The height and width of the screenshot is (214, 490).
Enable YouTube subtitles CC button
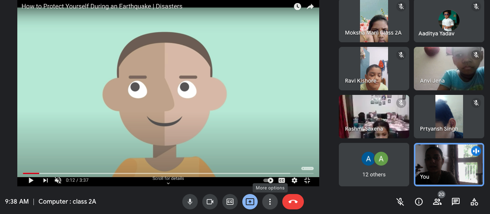coord(282,180)
